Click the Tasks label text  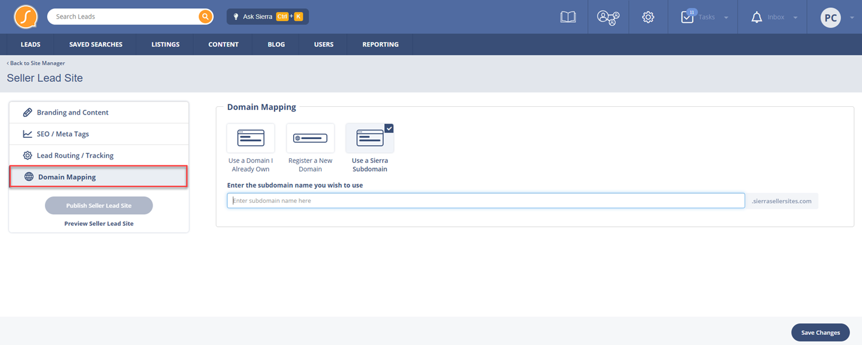706,17
